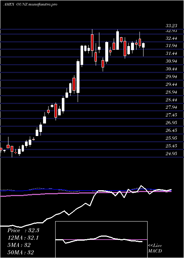Click the 33.23 price axis label
Screen dimensions: 184x258
[171, 26]
